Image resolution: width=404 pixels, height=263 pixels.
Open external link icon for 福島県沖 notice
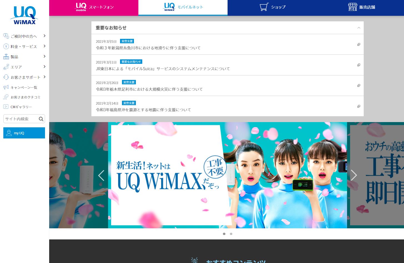point(359,106)
